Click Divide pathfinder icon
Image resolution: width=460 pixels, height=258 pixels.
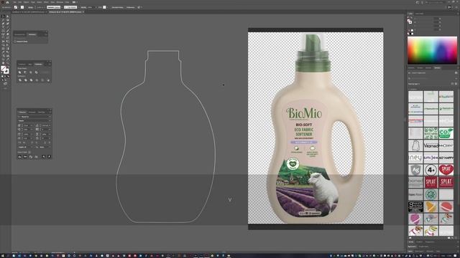(20, 80)
